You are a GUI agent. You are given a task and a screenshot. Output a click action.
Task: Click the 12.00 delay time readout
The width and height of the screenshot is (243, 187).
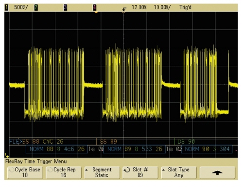coord(139,7)
